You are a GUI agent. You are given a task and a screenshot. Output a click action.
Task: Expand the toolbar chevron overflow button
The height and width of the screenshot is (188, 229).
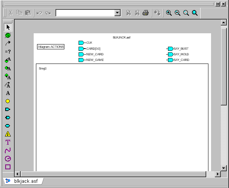pos(218,4)
